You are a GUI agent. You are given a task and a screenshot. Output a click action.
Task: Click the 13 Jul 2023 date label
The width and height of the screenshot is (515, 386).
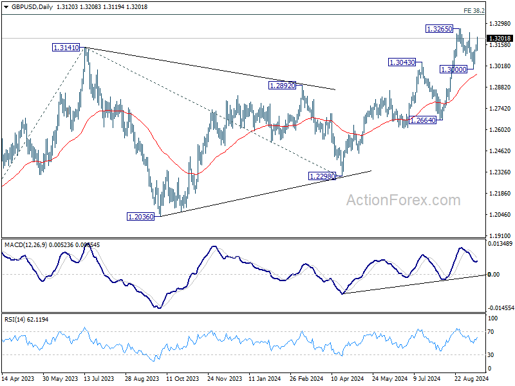98,378
